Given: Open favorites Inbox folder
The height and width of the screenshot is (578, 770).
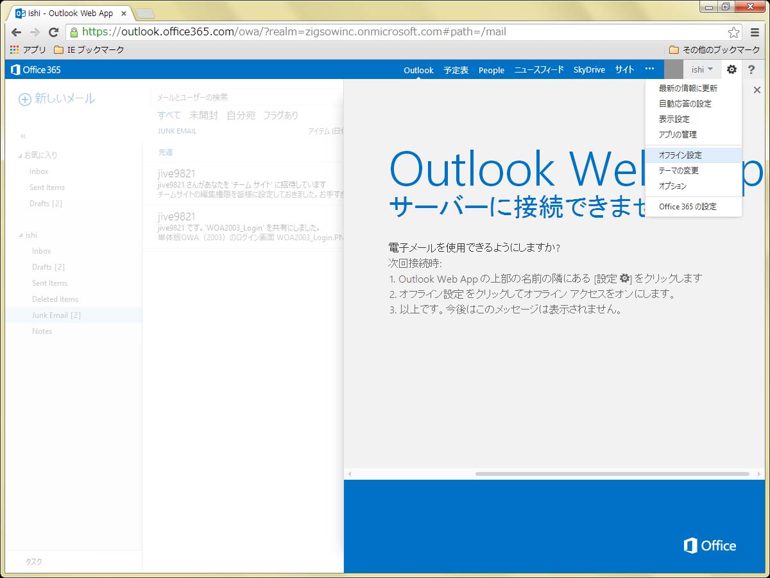Looking at the screenshot, I should click(39, 171).
